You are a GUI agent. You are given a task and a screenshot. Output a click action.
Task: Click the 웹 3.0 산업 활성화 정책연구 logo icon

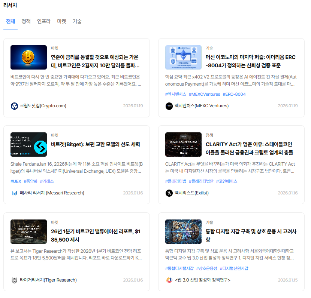[x=169, y=280]
